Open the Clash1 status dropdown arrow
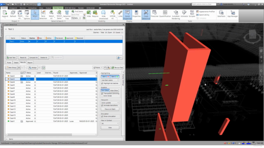Screen dimensions: 264x148 (35, 121)
